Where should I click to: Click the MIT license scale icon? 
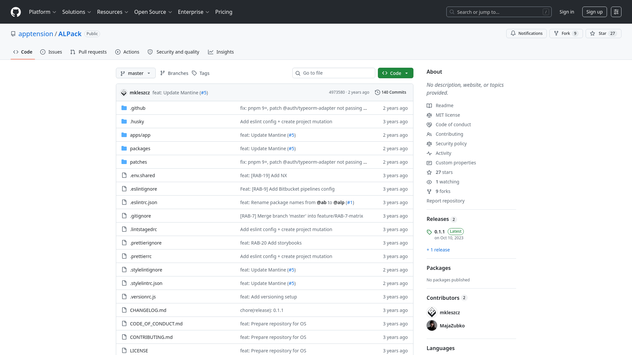pyautogui.click(x=429, y=115)
